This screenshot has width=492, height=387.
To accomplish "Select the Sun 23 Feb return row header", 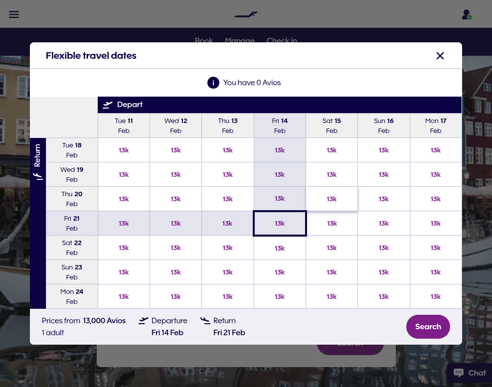I will point(72,272).
